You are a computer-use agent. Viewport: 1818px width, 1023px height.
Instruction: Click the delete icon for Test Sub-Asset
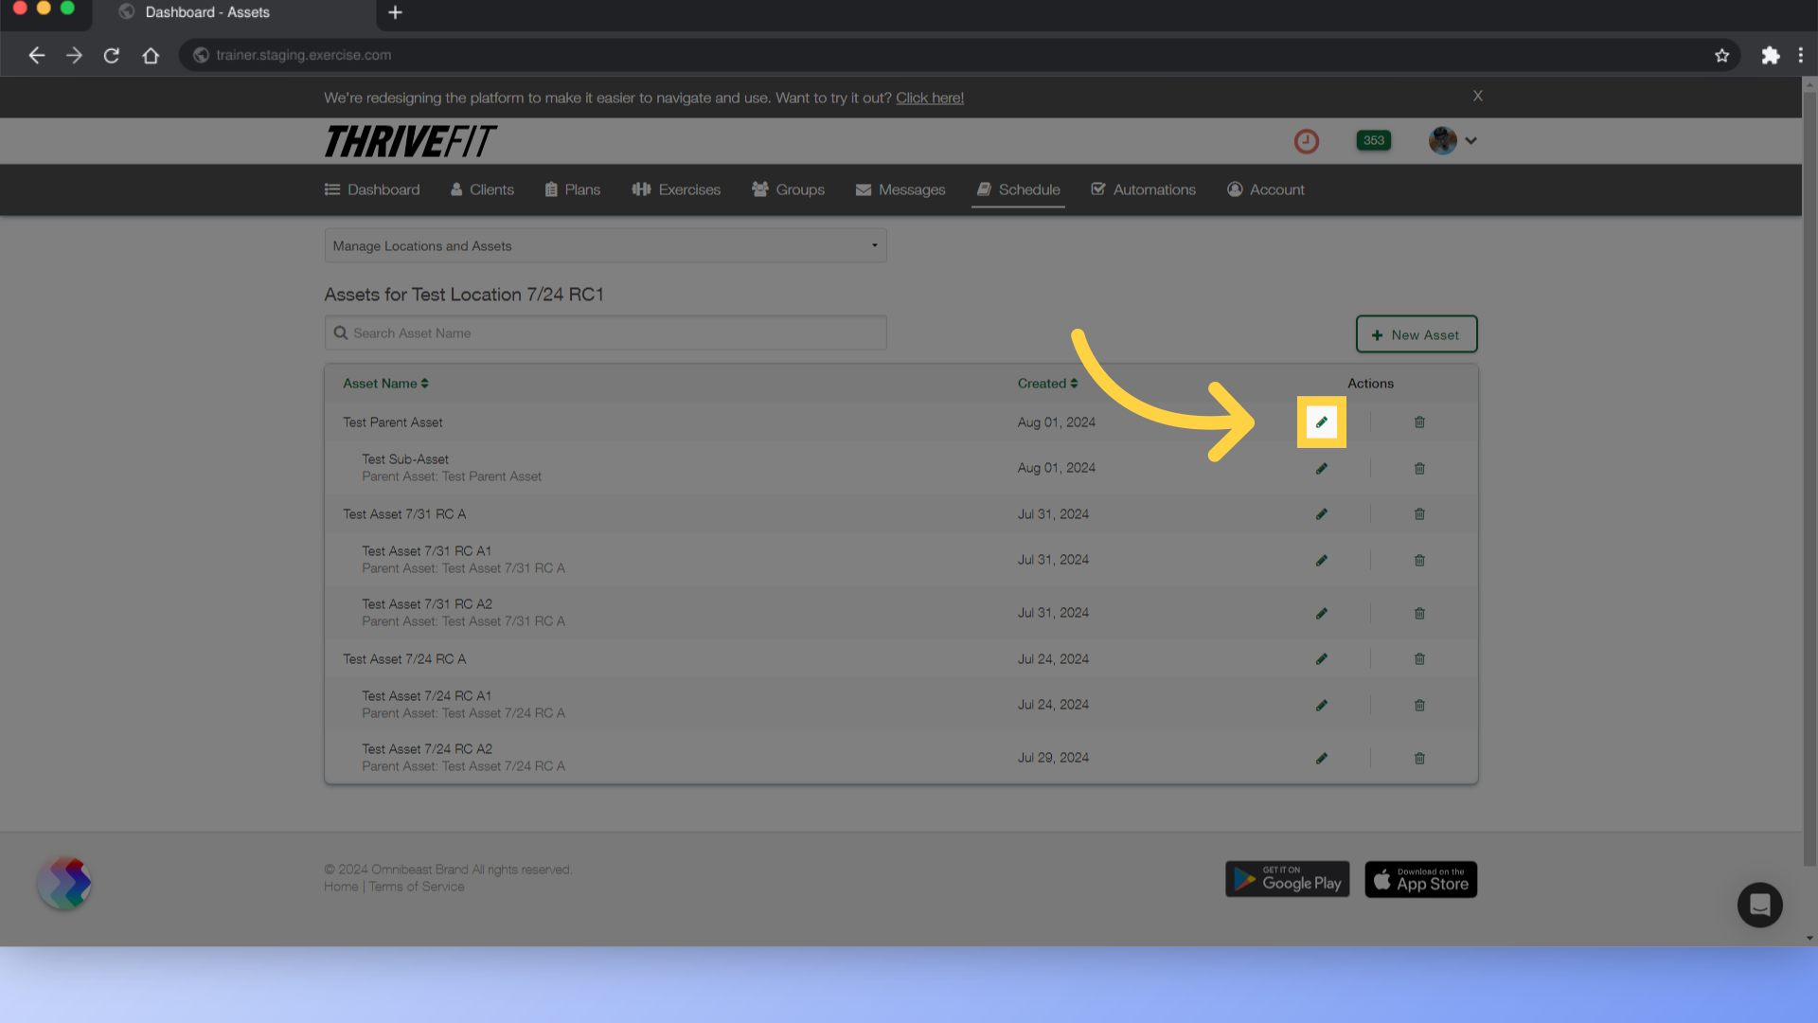[1419, 467]
